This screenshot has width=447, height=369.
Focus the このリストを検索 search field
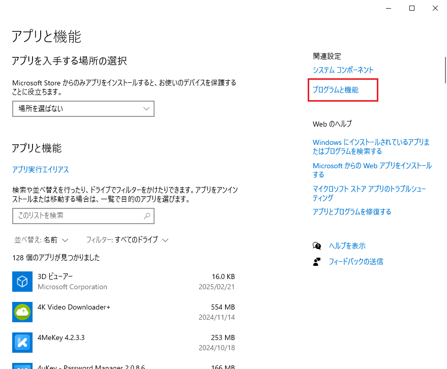(83, 216)
